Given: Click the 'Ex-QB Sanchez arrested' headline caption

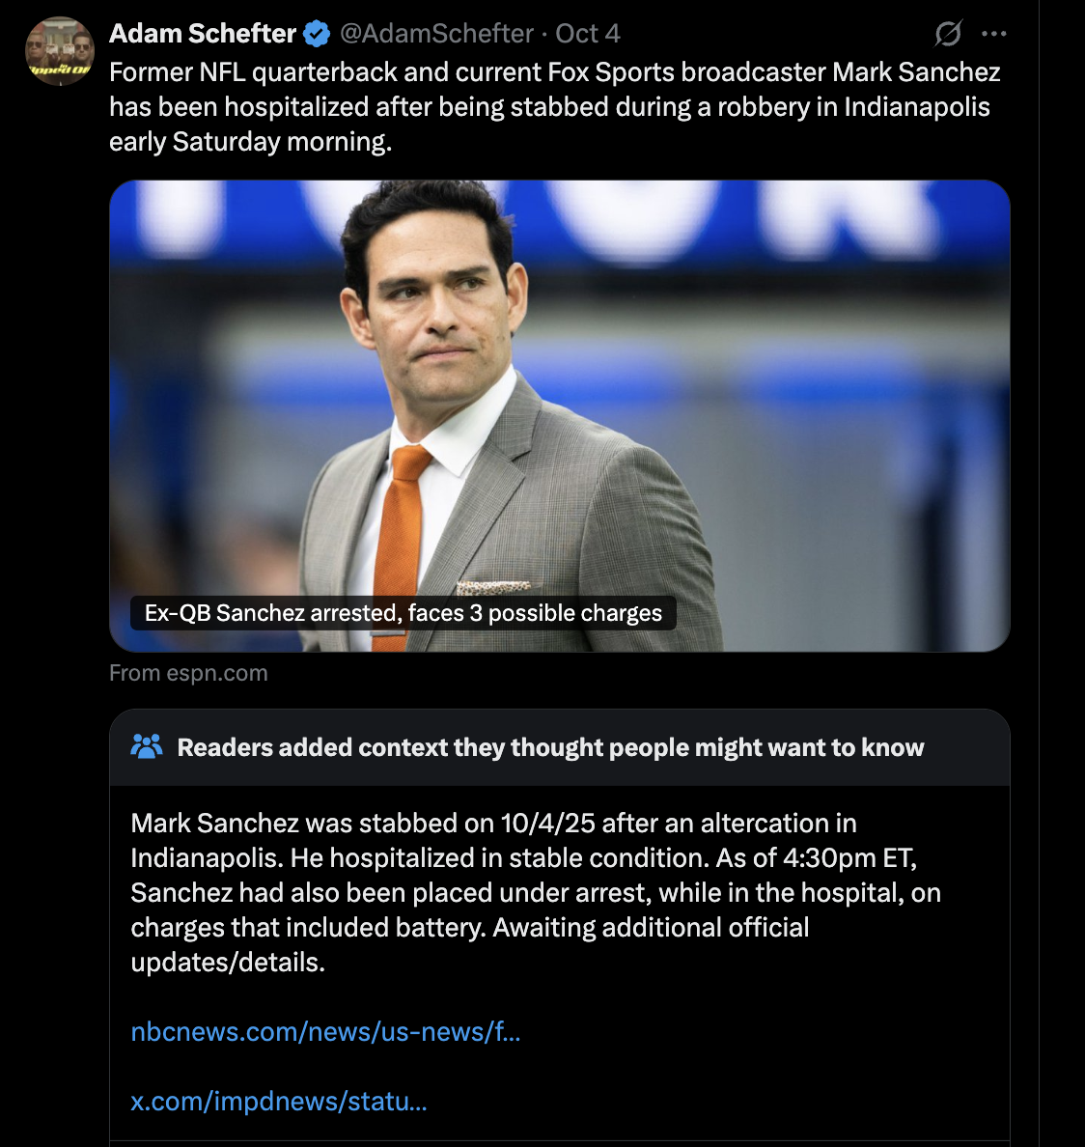Looking at the screenshot, I should point(403,613).
